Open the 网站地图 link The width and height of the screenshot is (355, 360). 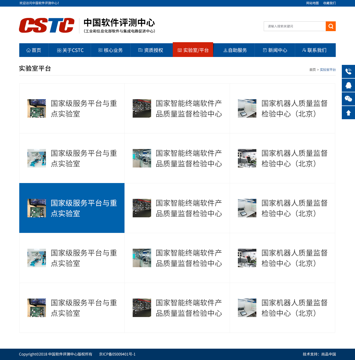[x=312, y=3]
